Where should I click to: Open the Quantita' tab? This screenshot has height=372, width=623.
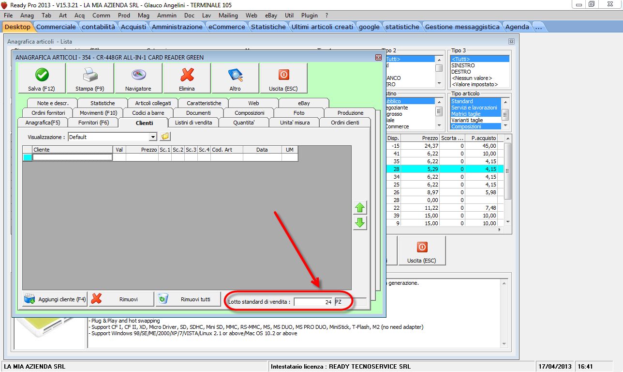click(x=244, y=123)
